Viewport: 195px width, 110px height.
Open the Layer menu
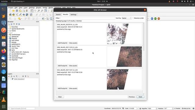click(26, 8)
